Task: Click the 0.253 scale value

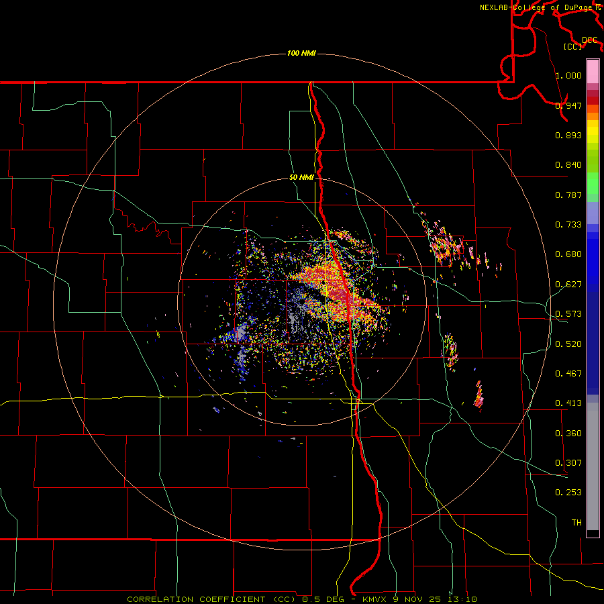Action: (568, 493)
